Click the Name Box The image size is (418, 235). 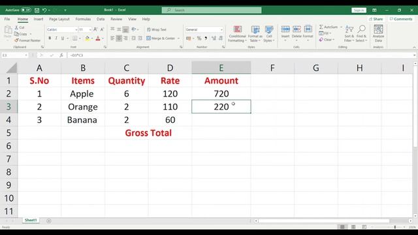14,55
